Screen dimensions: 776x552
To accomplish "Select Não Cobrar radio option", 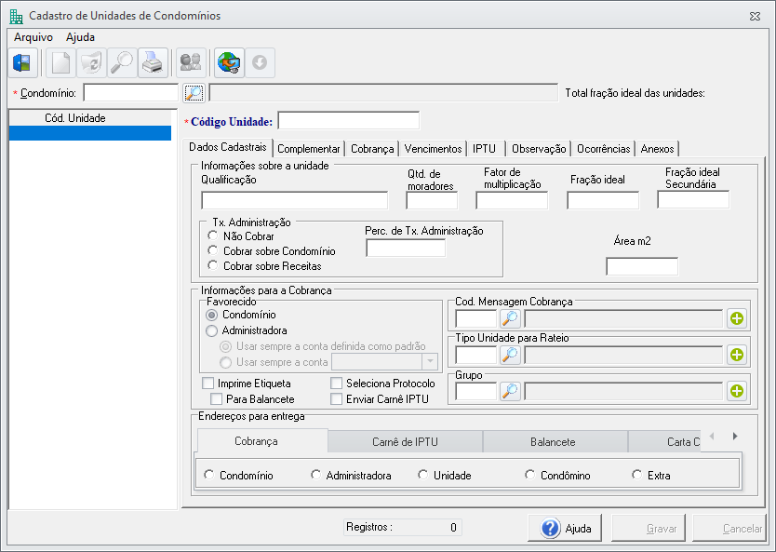I will click(213, 236).
